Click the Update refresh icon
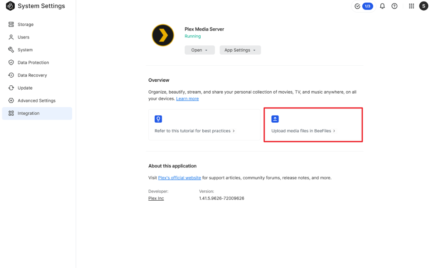The height and width of the screenshot is (268, 432). coord(11,88)
